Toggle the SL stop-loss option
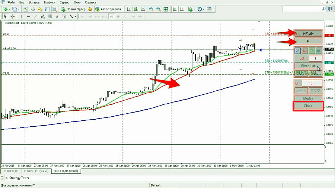 (304, 51)
